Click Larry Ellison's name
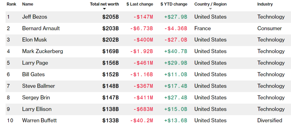Image resolution: width=291 pixels, height=124 pixels. 37,109
